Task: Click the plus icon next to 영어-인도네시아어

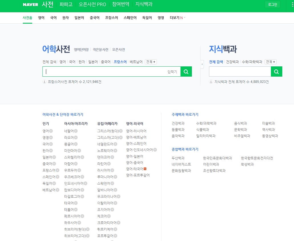Action: click(155, 150)
